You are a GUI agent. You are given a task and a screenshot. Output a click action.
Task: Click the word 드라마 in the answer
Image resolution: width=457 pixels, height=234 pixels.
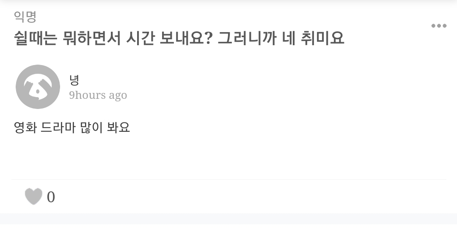tap(58, 127)
